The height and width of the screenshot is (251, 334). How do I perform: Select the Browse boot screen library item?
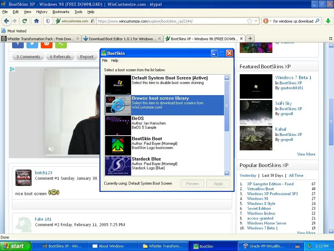(x=164, y=105)
